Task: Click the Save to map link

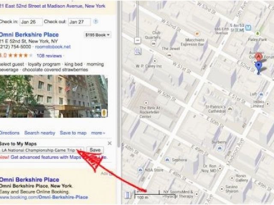Action: [x=73, y=133]
